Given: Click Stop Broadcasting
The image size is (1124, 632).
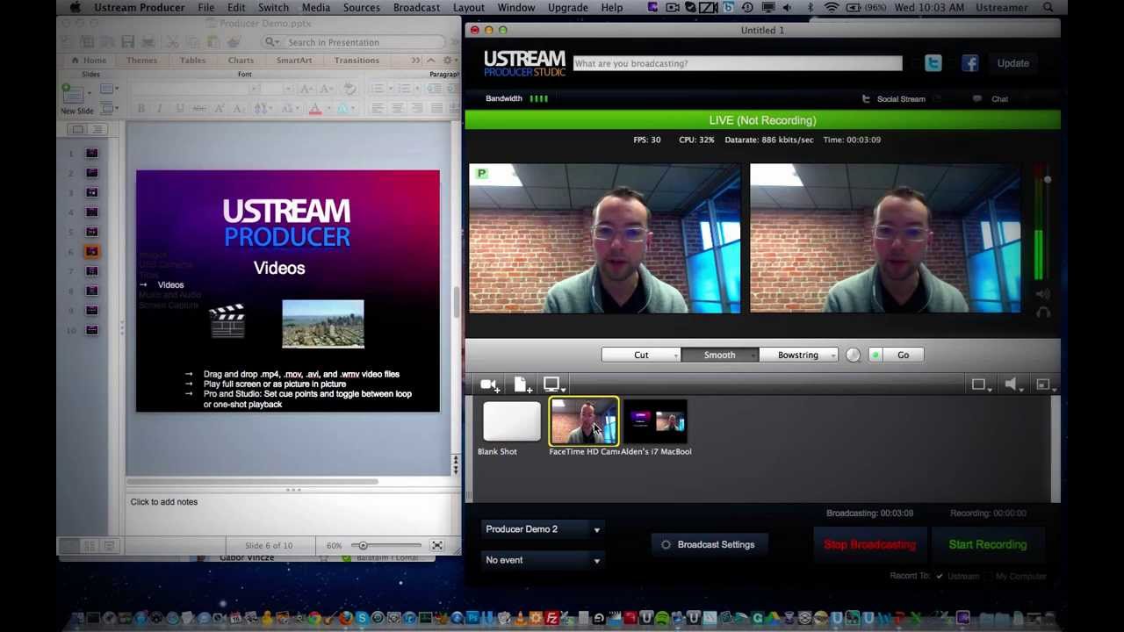Looking at the screenshot, I should point(869,544).
